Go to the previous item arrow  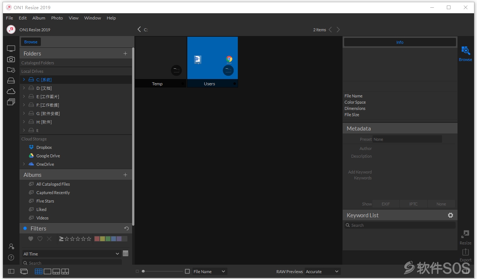(330, 30)
